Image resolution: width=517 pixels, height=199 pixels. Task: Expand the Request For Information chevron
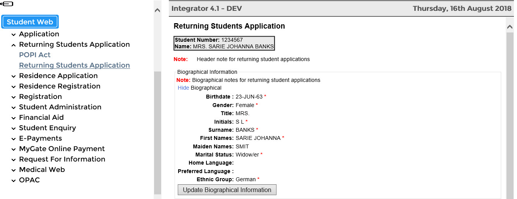point(14,160)
